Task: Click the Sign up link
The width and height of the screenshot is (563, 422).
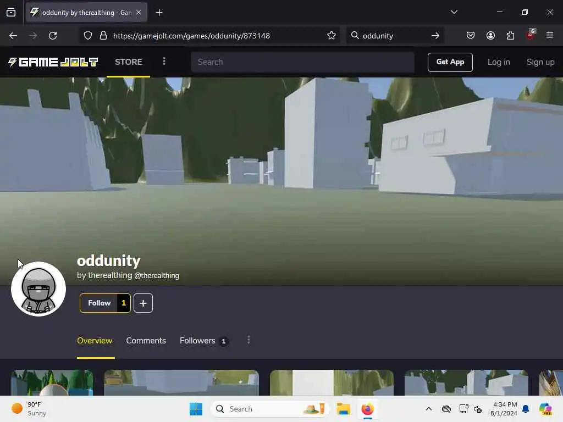Action: click(x=540, y=62)
